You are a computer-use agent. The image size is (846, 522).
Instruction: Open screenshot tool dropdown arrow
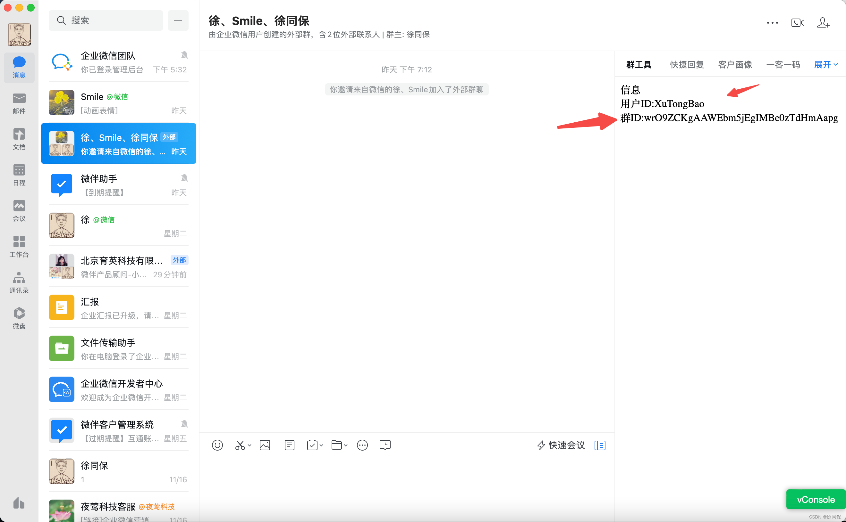(x=250, y=445)
